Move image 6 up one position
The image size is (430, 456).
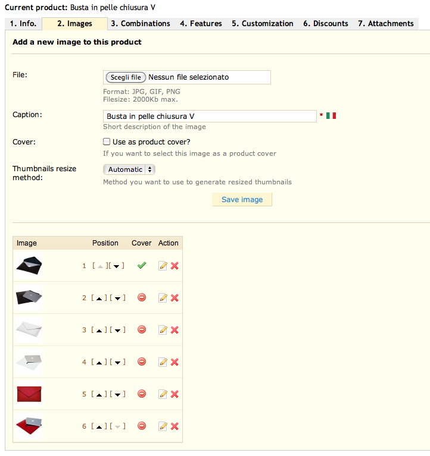[99, 427]
